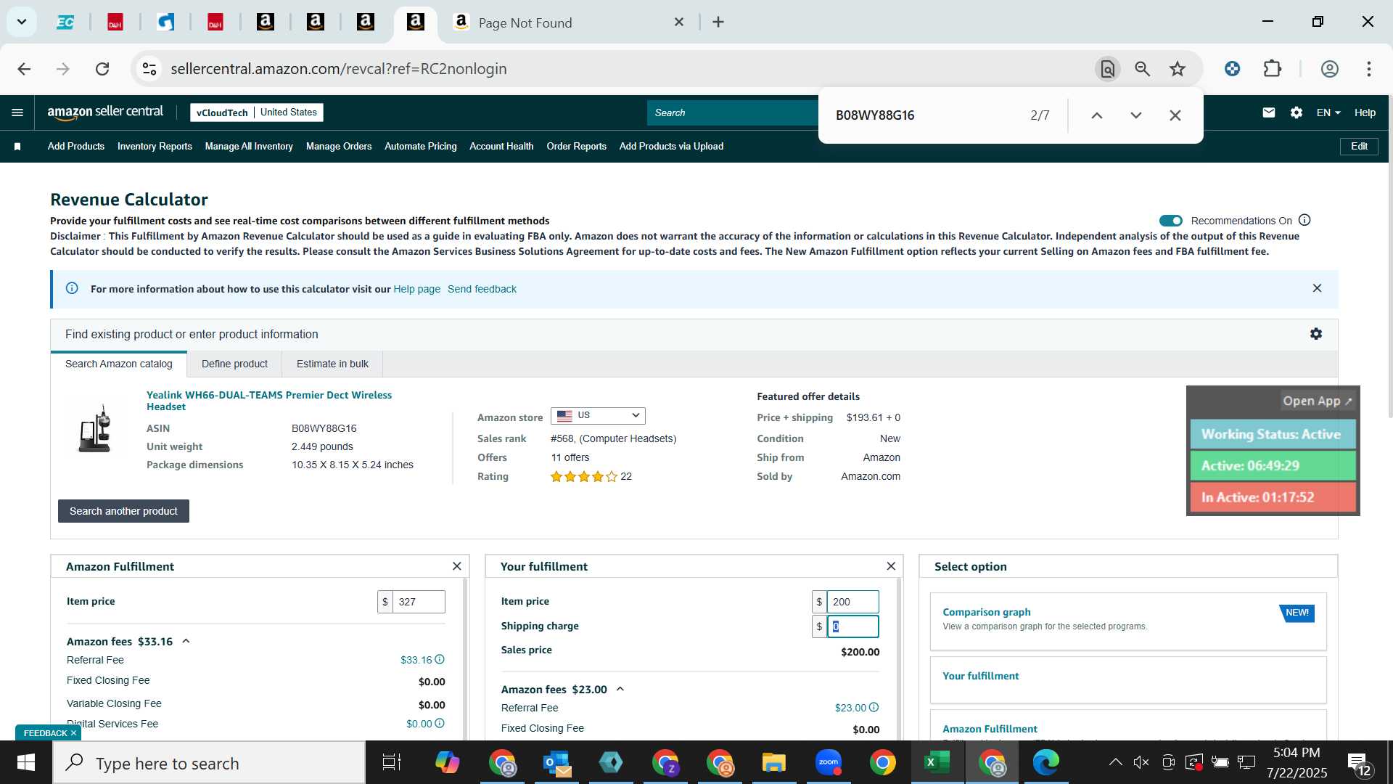The width and height of the screenshot is (1393, 784).
Task: Click the Yealink headset product thumbnail
Action: coord(96,429)
